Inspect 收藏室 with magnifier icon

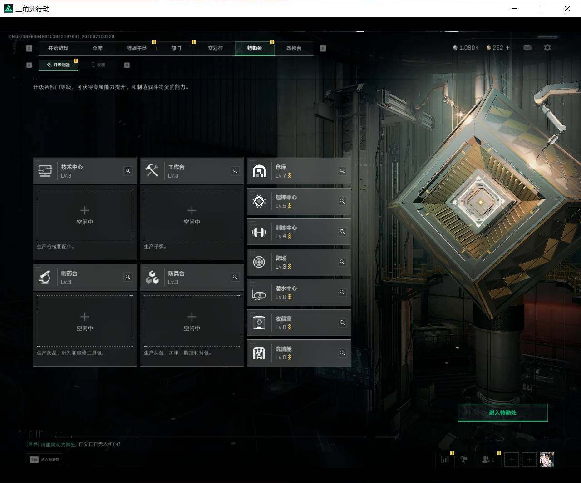tap(342, 323)
